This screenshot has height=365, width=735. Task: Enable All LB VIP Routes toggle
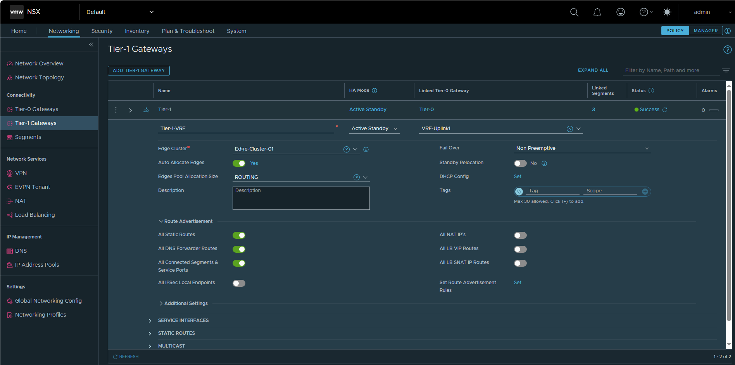pos(520,249)
